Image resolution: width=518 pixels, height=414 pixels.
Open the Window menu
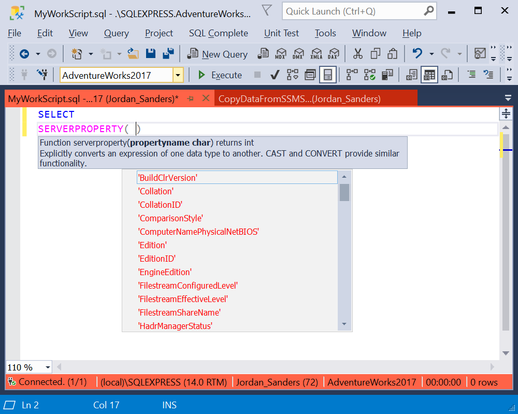tap(369, 33)
